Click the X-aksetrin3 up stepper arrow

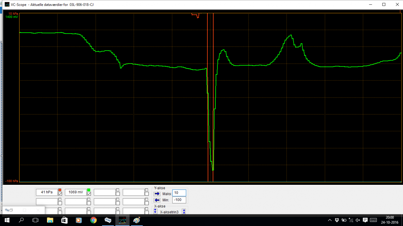click(x=184, y=210)
